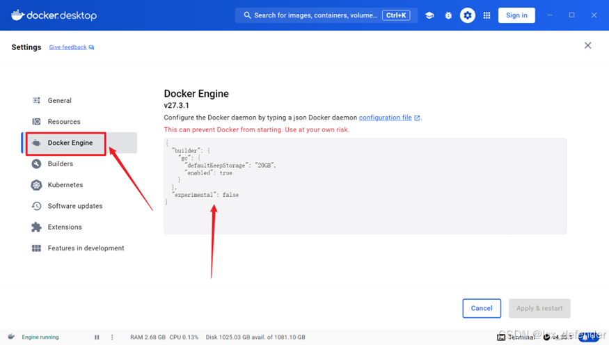Screen dimensions: 609x345
Task: Pause the Docker engine
Action: pyautogui.click(x=97, y=337)
